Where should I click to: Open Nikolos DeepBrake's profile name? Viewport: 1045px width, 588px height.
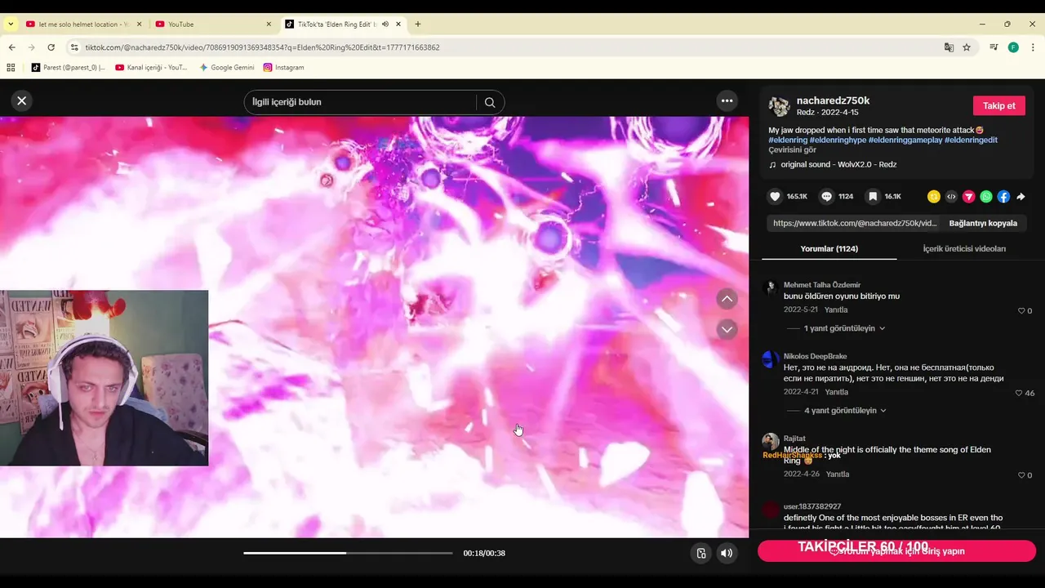815,356
